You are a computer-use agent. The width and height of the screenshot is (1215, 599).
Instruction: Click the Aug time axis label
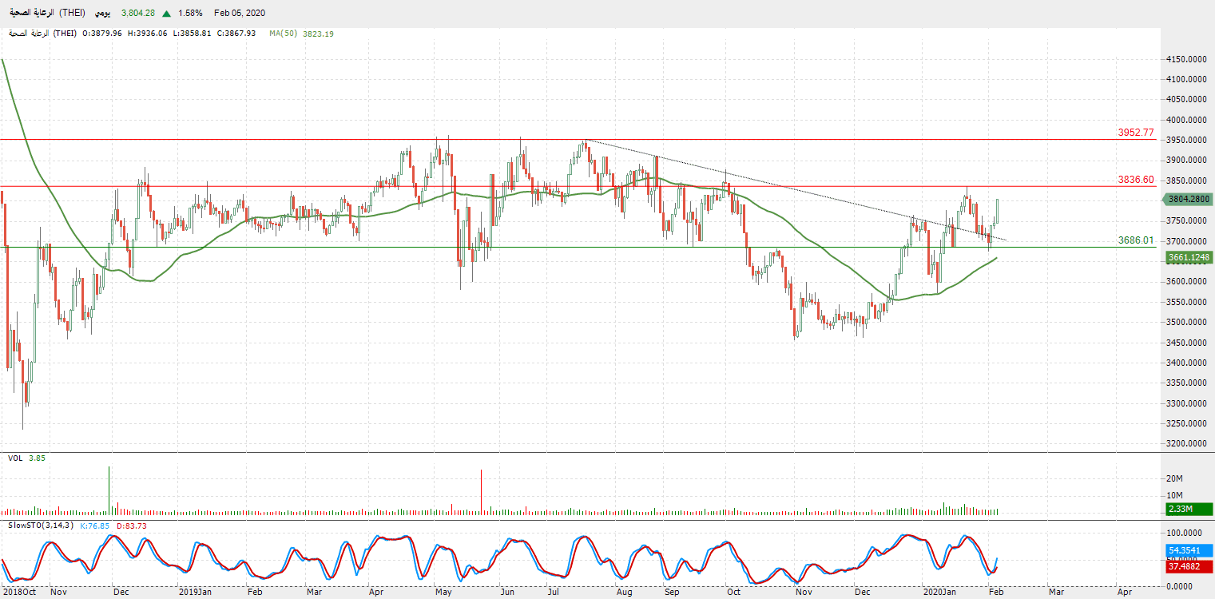(626, 593)
